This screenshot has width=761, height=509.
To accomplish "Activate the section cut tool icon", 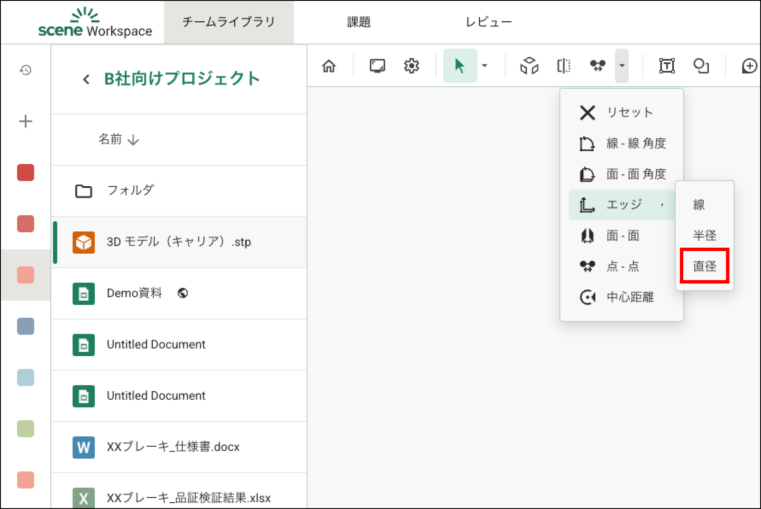I will [564, 66].
